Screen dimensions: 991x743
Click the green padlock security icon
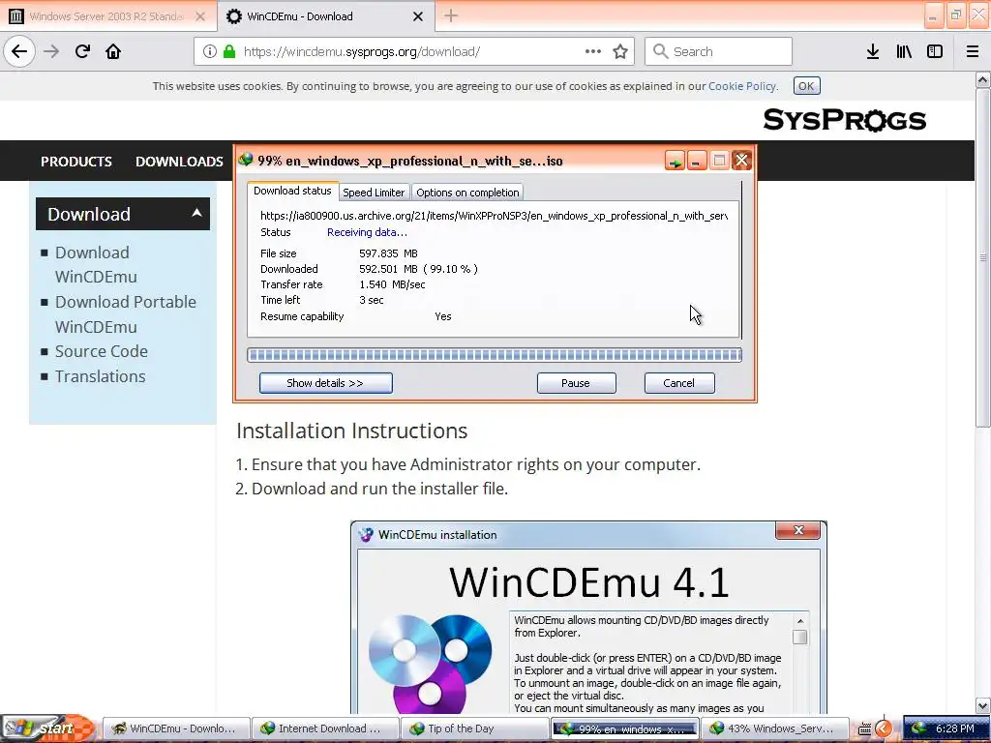pos(229,51)
